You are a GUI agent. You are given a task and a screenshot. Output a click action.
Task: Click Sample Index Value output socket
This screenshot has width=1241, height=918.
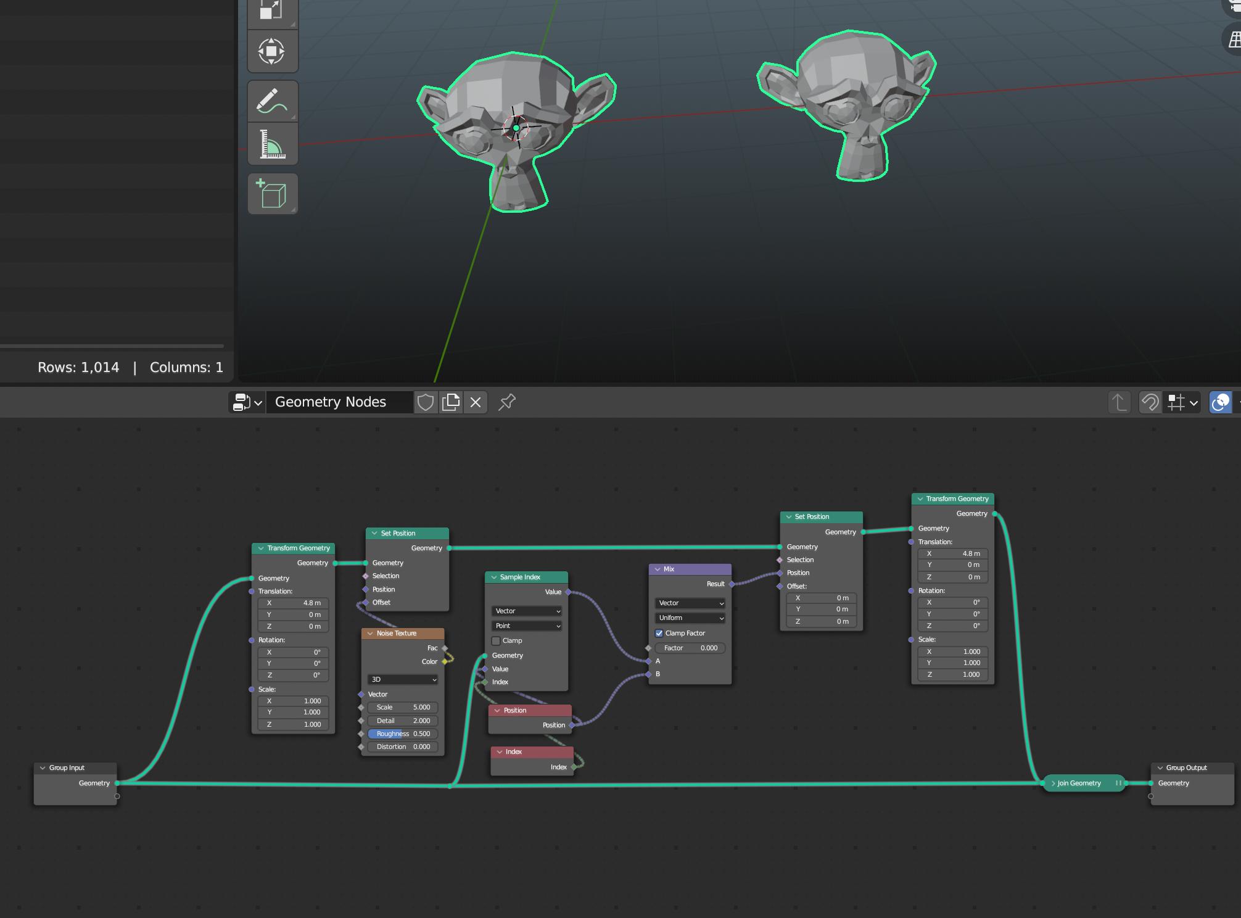pyautogui.click(x=568, y=592)
